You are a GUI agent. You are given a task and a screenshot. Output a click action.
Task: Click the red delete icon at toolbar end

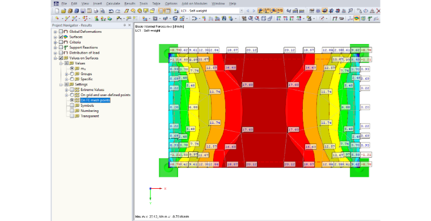coord(378,11)
